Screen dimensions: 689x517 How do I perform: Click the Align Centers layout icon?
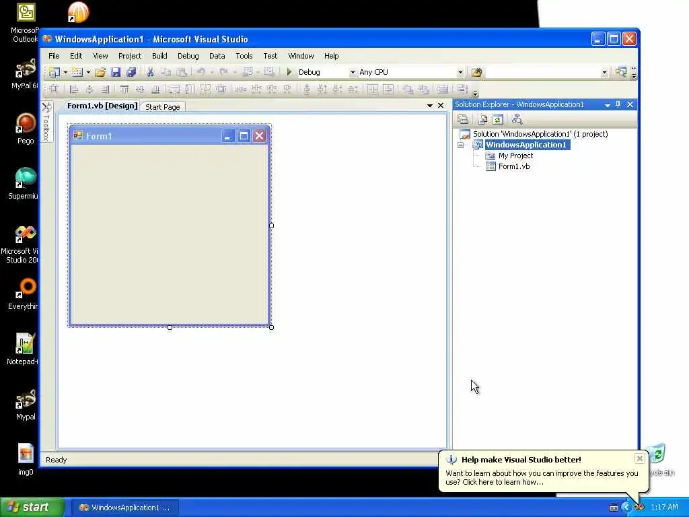[89, 90]
